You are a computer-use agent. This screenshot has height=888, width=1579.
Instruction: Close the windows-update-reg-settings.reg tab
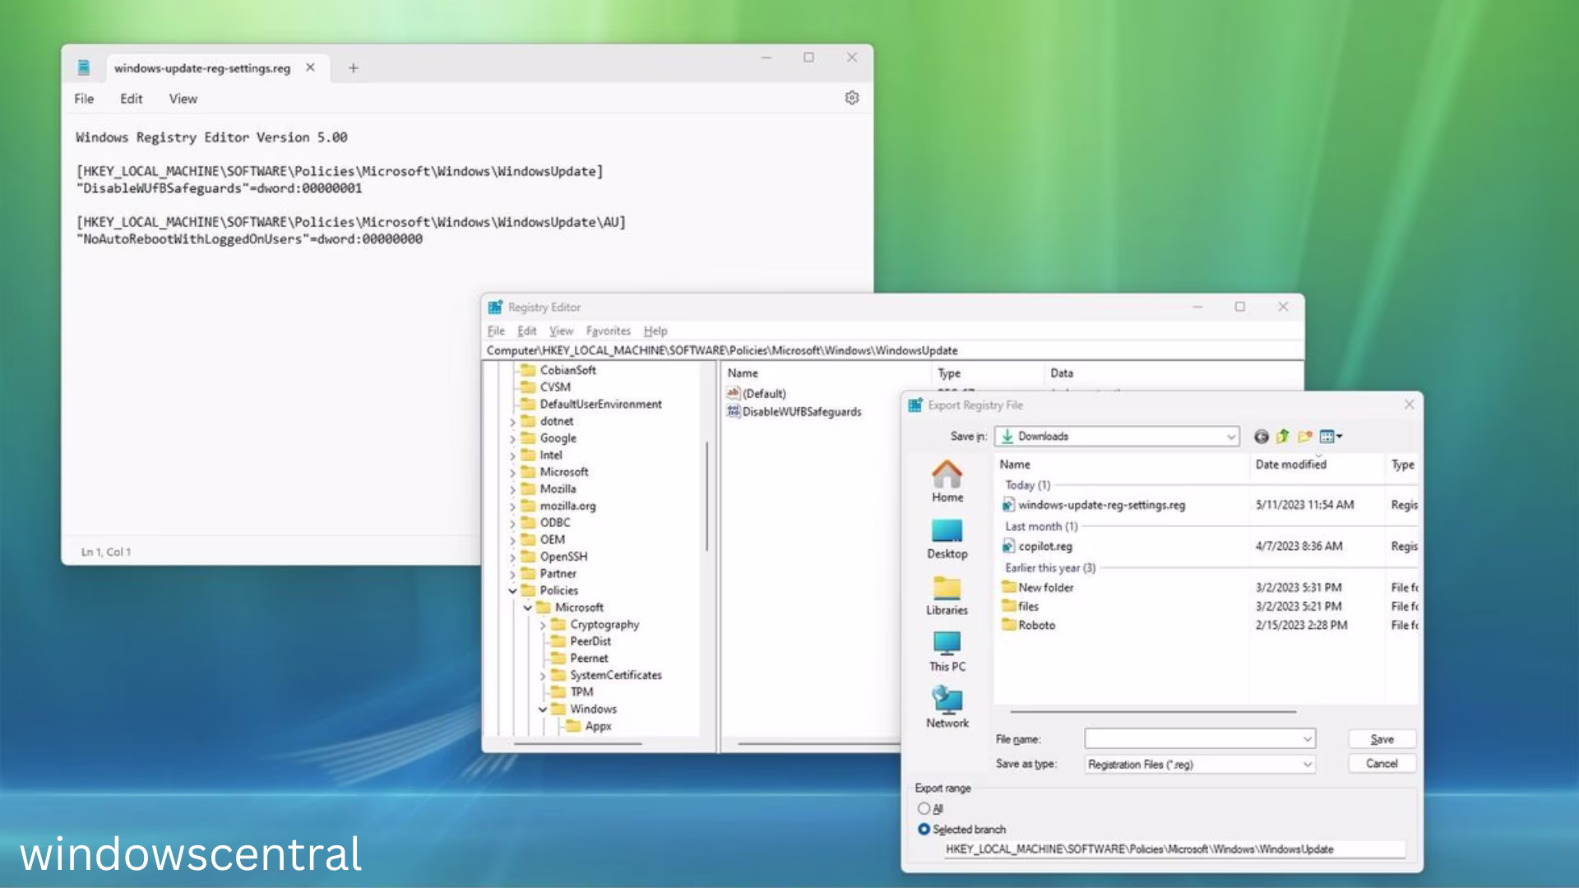310,67
